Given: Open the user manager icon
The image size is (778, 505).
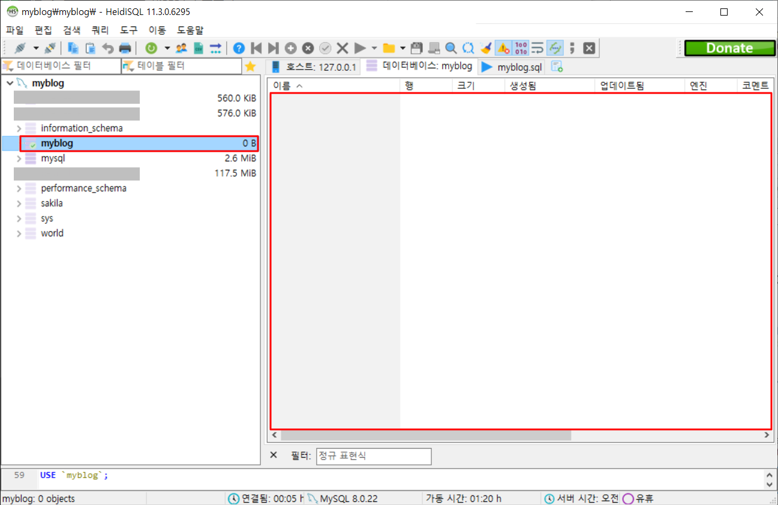Looking at the screenshot, I should (181, 48).
